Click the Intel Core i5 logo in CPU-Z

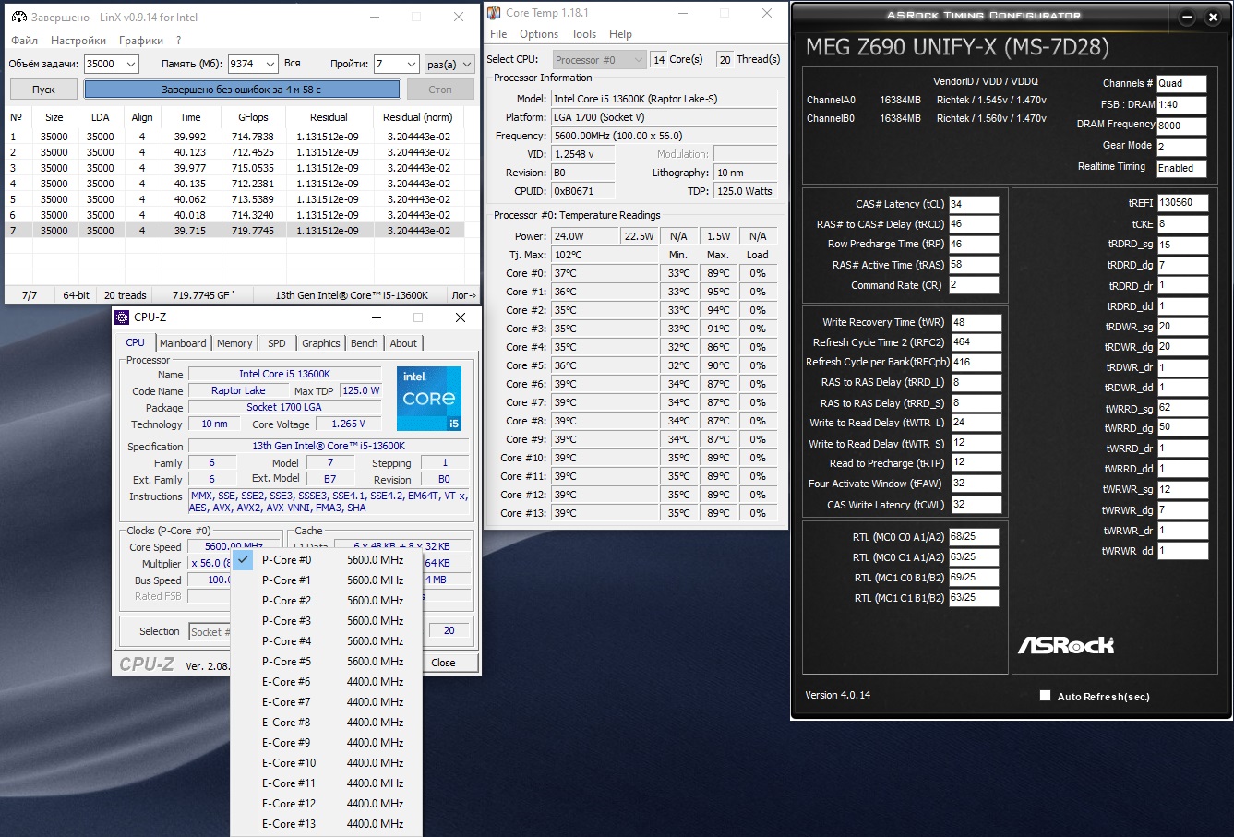429,399
